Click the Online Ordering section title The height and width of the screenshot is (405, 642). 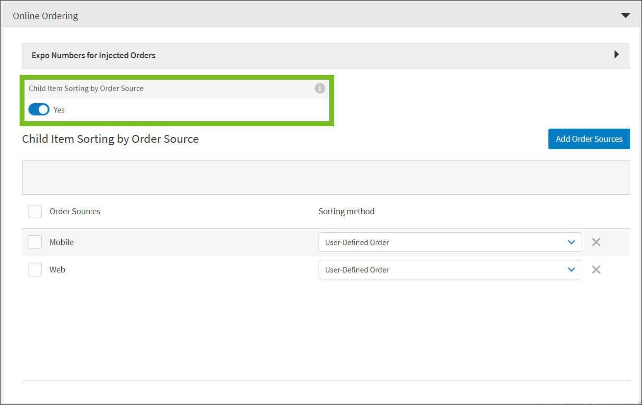(x=46, y=16)
